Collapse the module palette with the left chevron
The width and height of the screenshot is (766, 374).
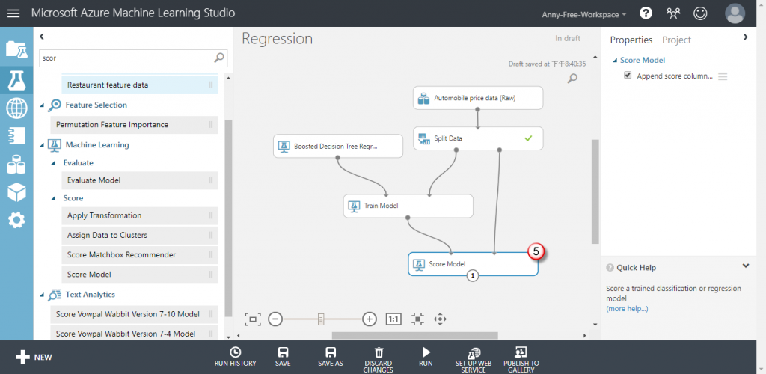coord(42,37)
